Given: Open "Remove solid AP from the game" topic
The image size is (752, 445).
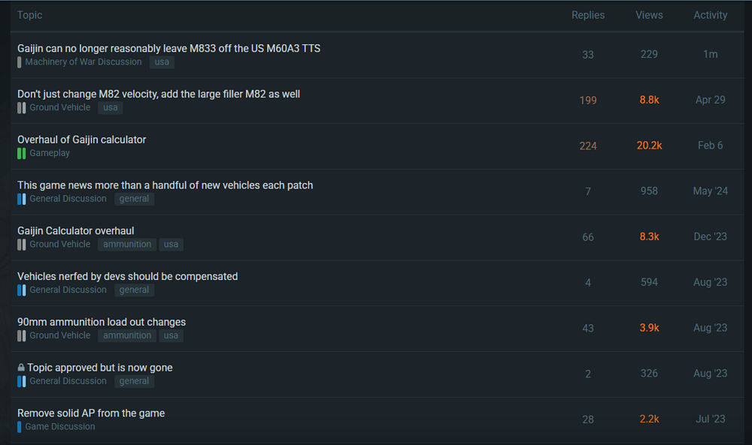Looking at the screenshot, I should (x=91, y=413).
